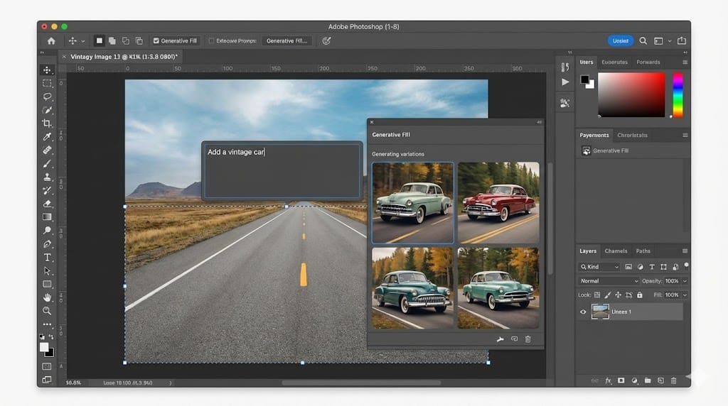The width and height of the screenshot is (728, 406).
Task: Select the Path Selection tool
Action: coord(48,270)
